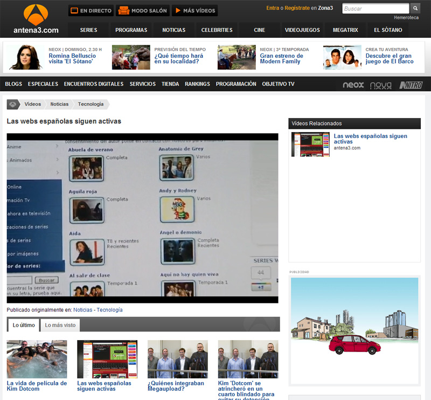The image size is (431, 400).
Task: Click the search magnifier button
Action: pos(415,8)
